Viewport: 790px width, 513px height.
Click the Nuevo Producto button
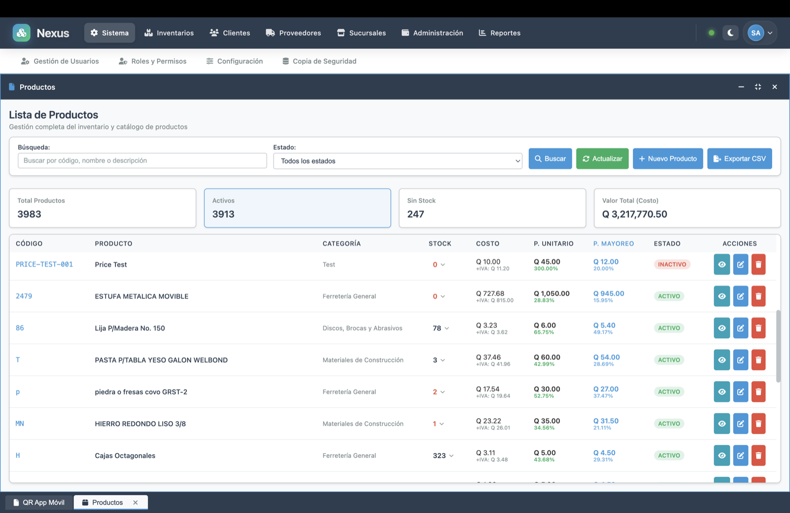tap(668, 158)
